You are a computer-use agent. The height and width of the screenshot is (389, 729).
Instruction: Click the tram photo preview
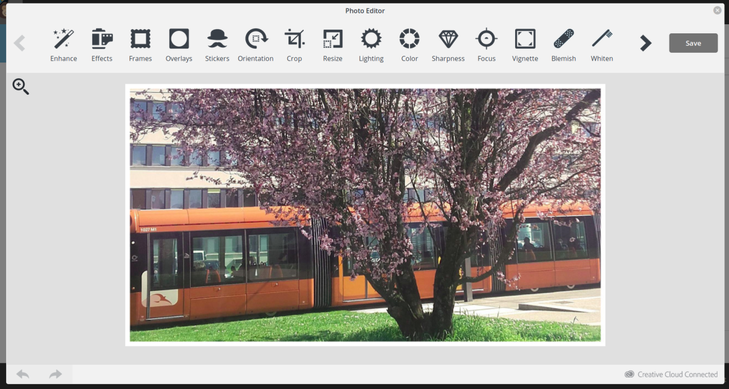tap(365, 215)
